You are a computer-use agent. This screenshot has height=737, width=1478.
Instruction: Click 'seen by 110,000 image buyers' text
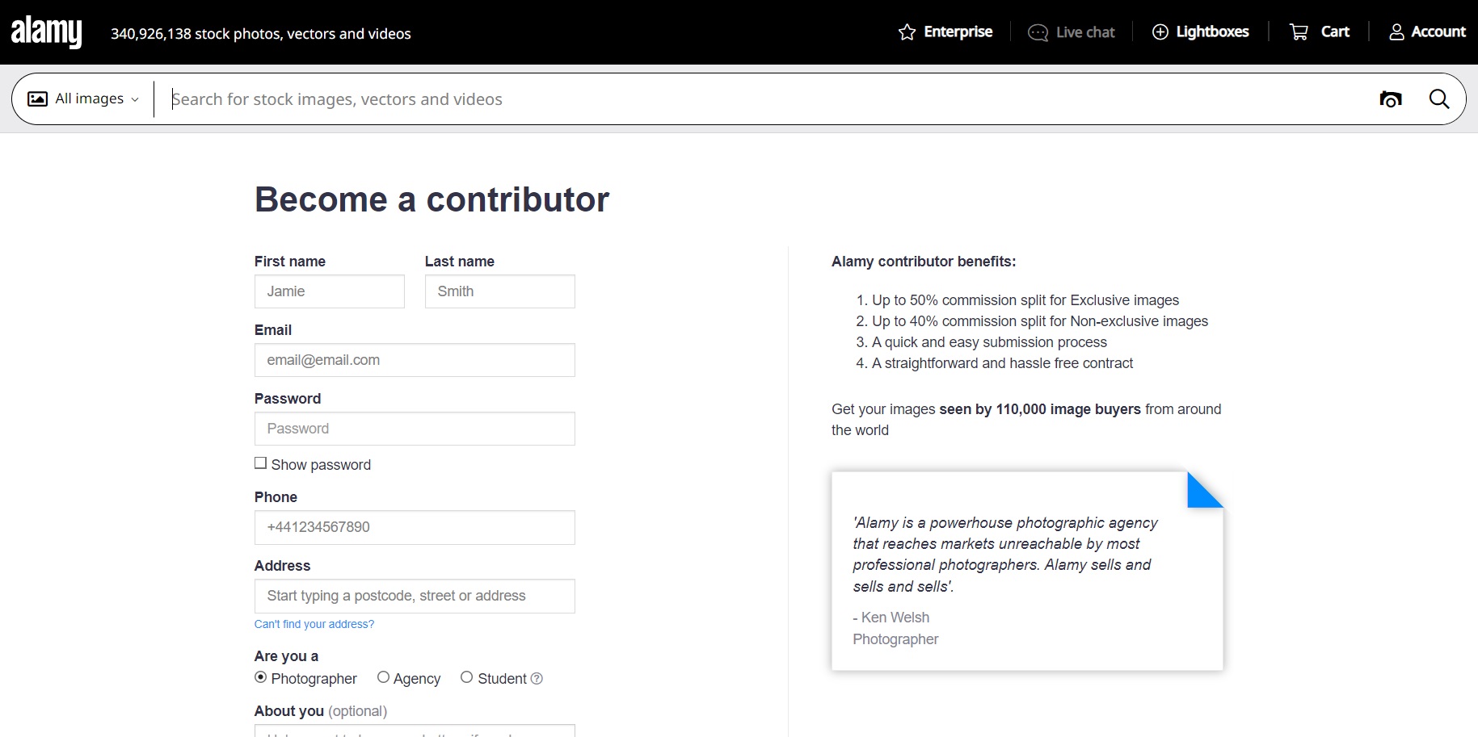1040,409
